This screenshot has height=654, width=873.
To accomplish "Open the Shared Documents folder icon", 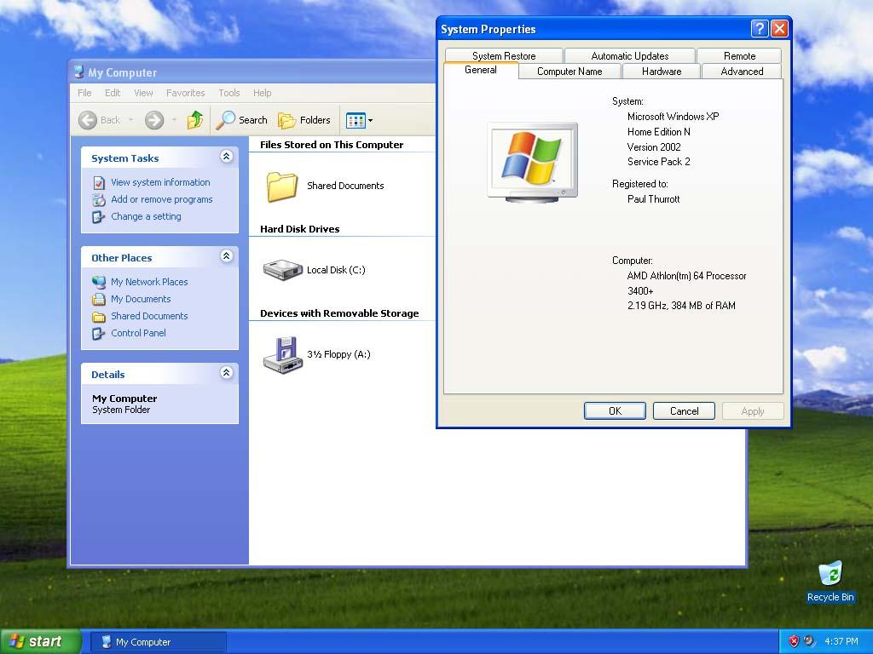I will click(282, 186).
